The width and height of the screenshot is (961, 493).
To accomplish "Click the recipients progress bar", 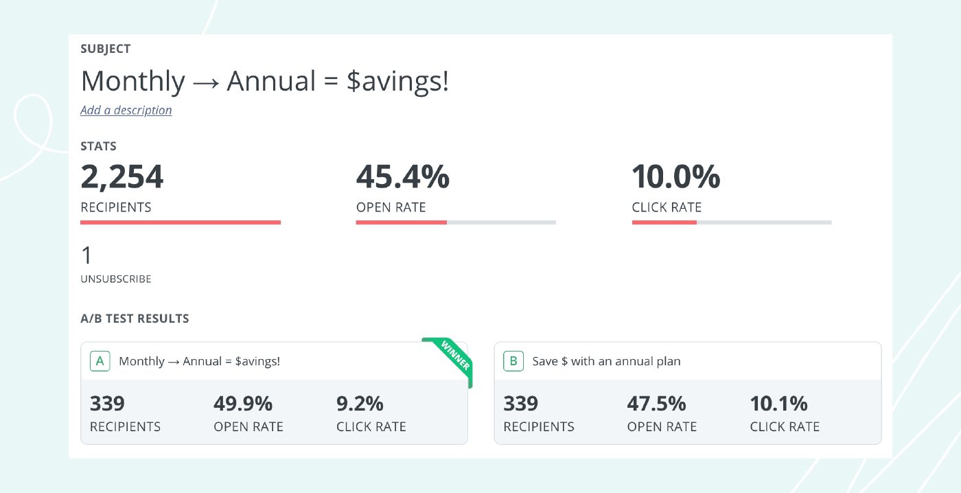I will pyautogui.click(x=181, y=222).
